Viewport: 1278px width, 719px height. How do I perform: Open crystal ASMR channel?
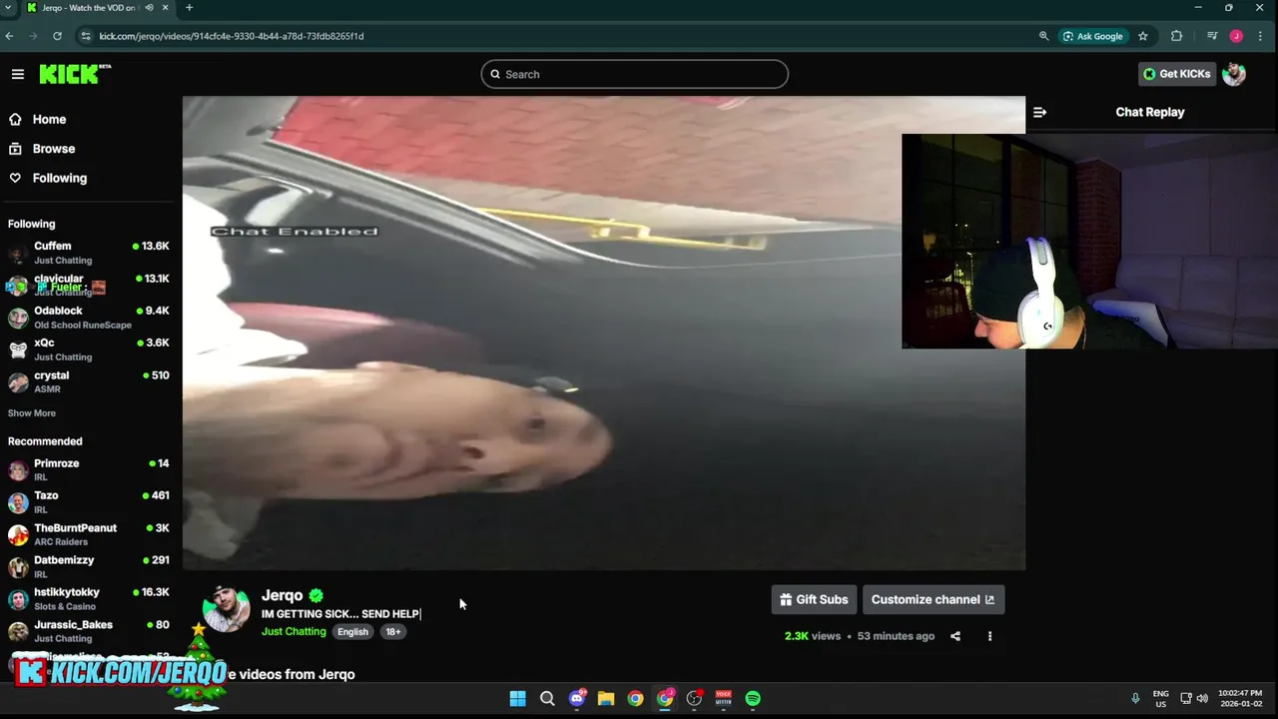[x=89, y=381]
